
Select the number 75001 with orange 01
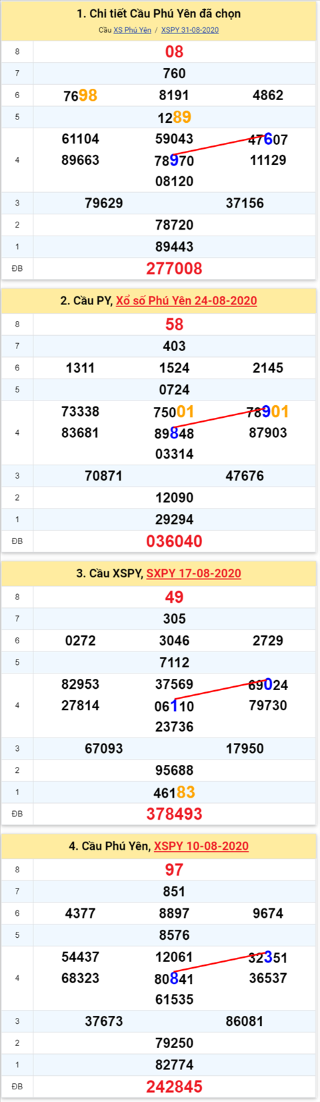(174, 412)
